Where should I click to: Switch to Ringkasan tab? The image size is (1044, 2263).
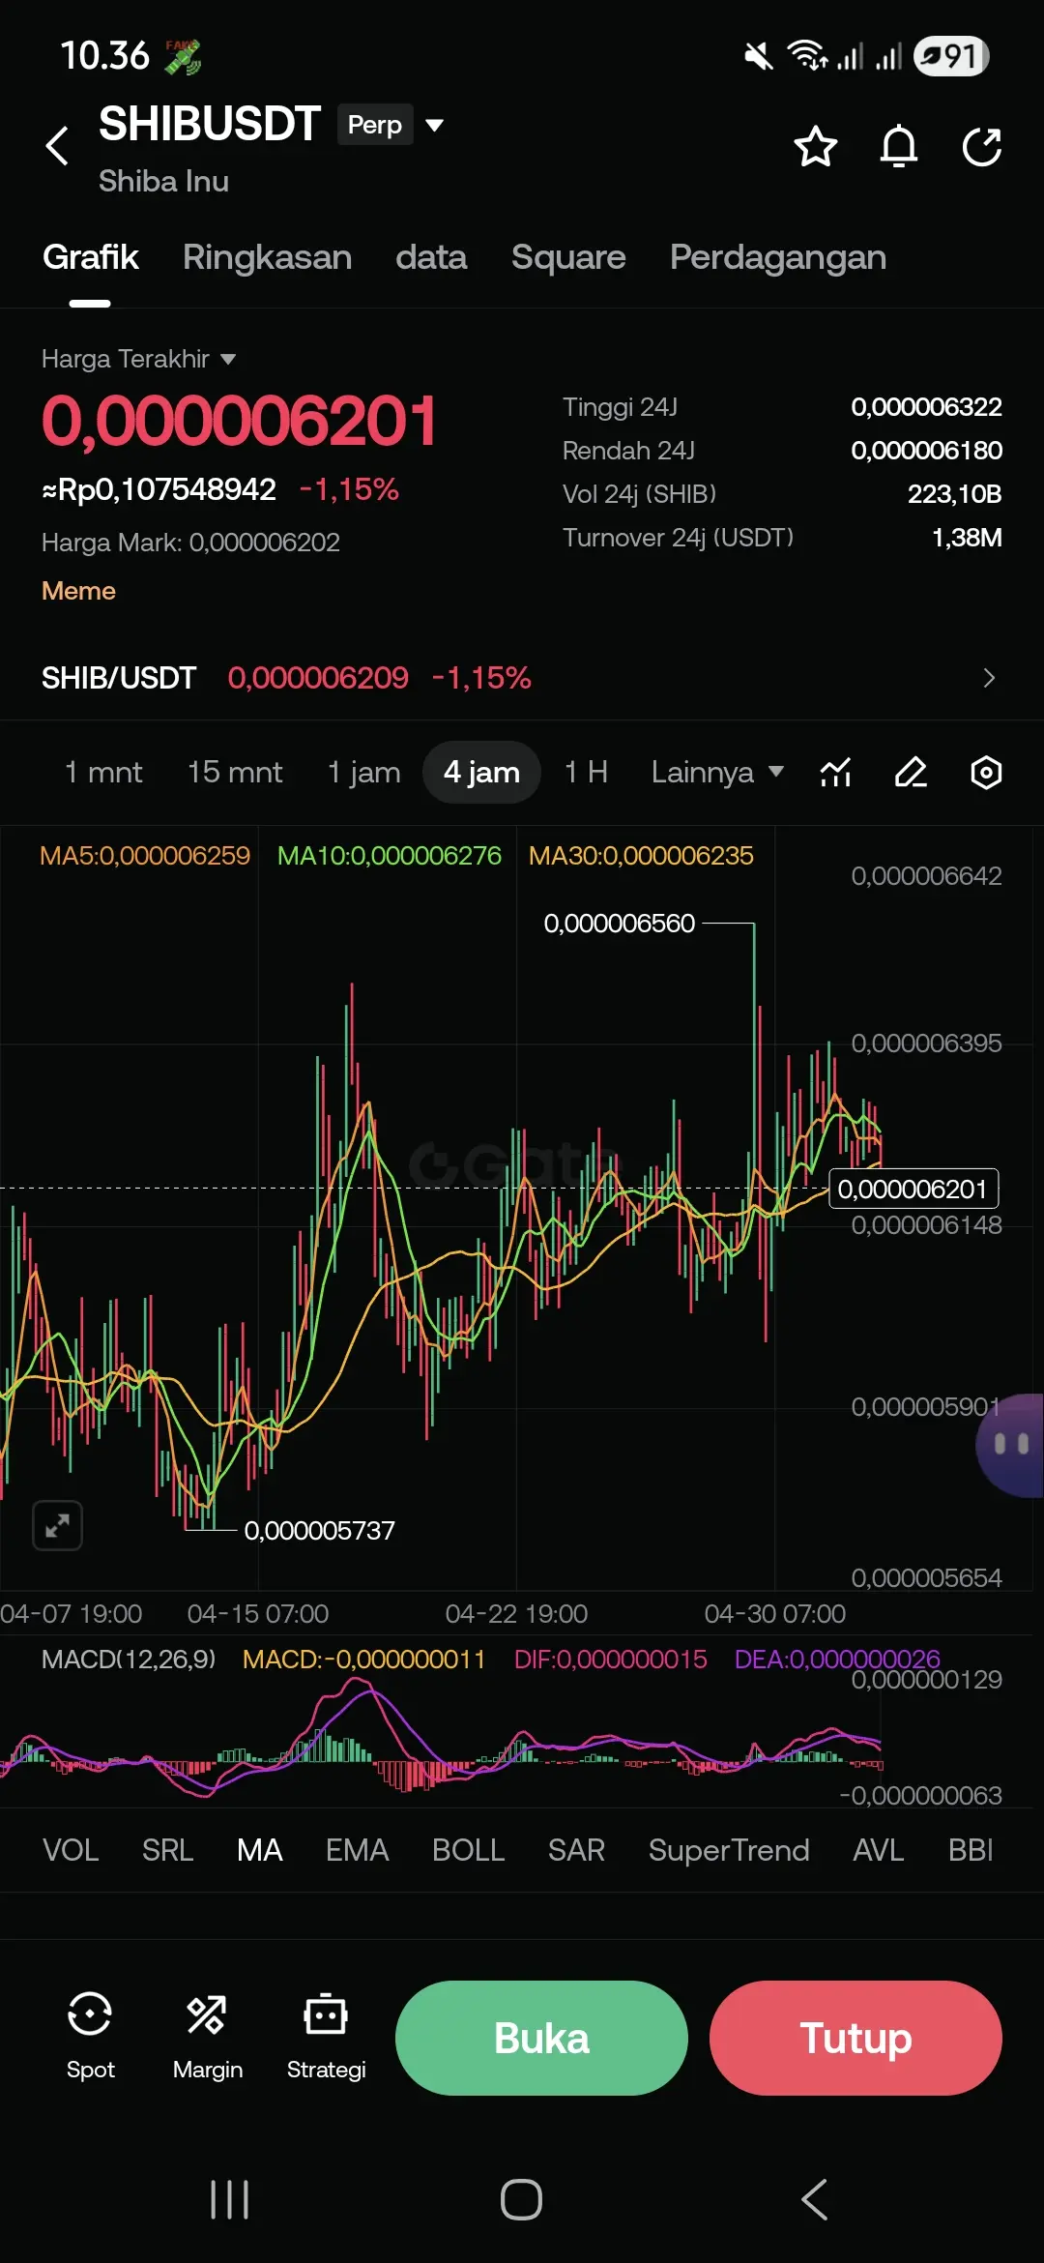coord(267,257)
